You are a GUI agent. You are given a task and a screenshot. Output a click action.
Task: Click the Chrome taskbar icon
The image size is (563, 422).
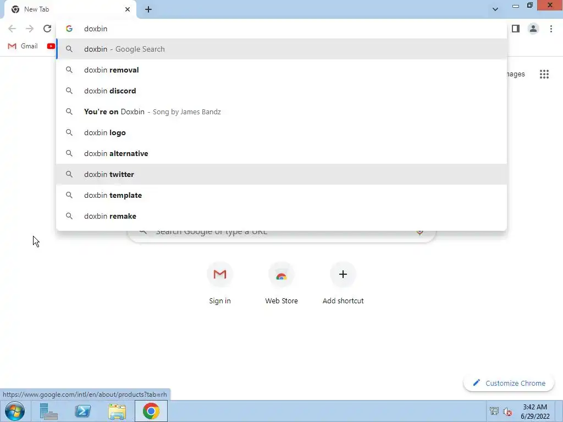pos(151,411)
